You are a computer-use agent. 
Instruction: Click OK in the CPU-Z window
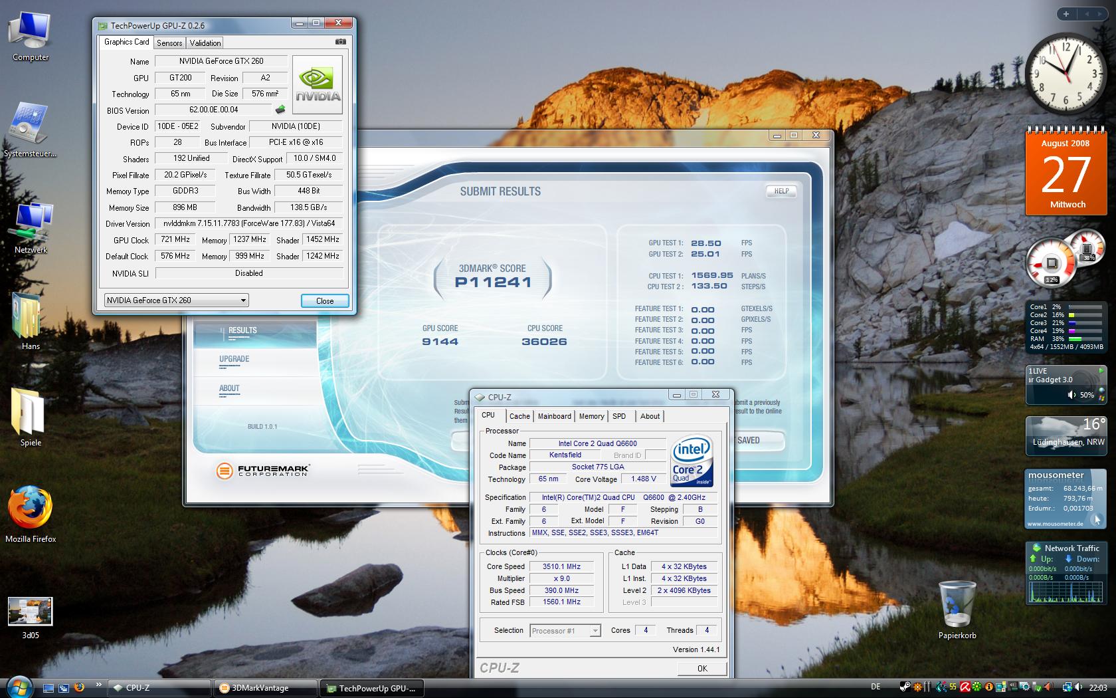(x=702, y=669)
